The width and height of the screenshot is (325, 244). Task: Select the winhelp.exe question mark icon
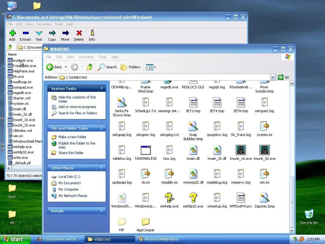[169, 198]
